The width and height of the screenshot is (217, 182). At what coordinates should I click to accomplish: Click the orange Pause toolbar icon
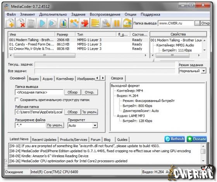click(x=117, y=23)
